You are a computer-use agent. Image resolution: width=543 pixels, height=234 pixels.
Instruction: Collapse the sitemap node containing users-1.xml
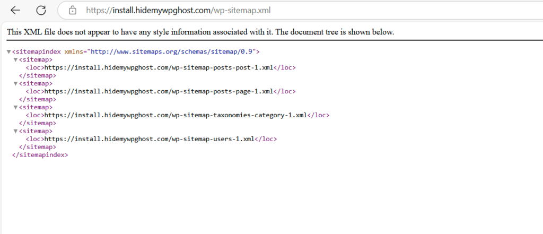(x=15, y=132)
